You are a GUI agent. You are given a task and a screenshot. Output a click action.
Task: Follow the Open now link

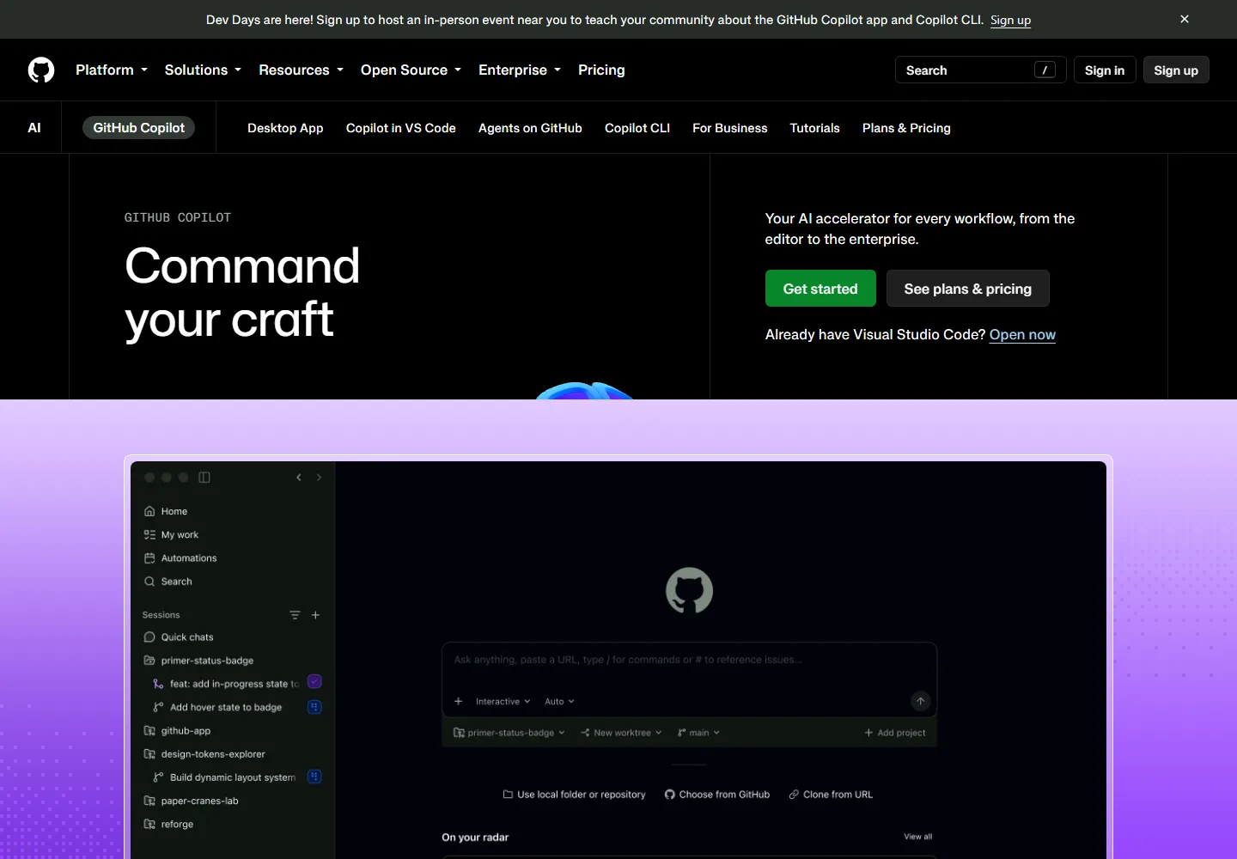[1022, 335]
